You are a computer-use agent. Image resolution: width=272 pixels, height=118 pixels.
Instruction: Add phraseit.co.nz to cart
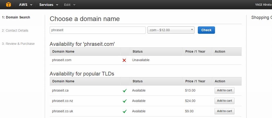tap(224, 101)
